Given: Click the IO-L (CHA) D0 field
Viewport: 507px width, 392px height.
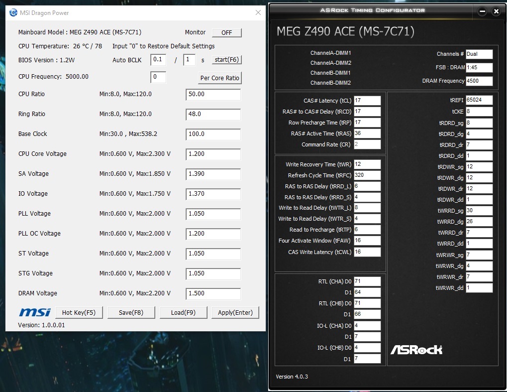Looking at the screenshot, I should coord(367,326).
